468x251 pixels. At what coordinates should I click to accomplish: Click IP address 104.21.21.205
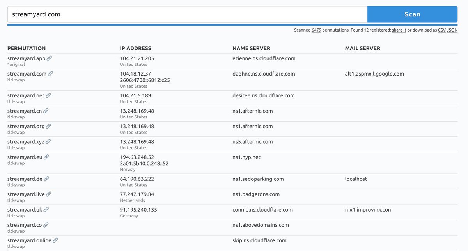click(137, 58)
